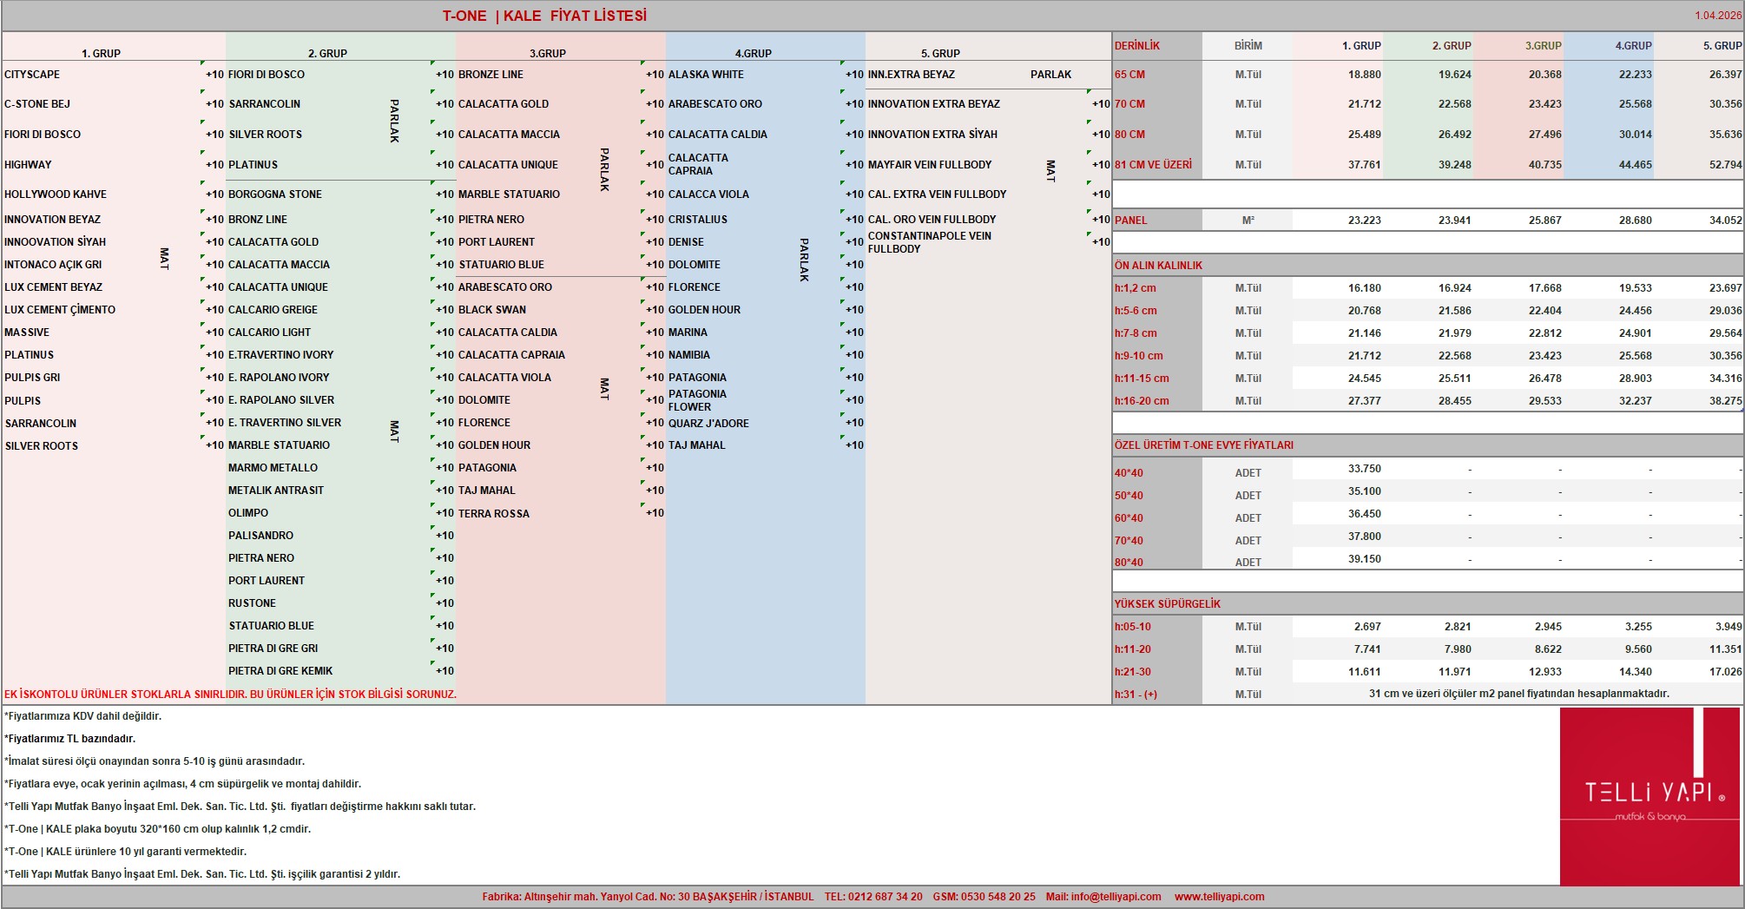Click the "CRISTALIUS" product name
Image resolution: width=1745 pixels, height=909 pixels.
698,220
